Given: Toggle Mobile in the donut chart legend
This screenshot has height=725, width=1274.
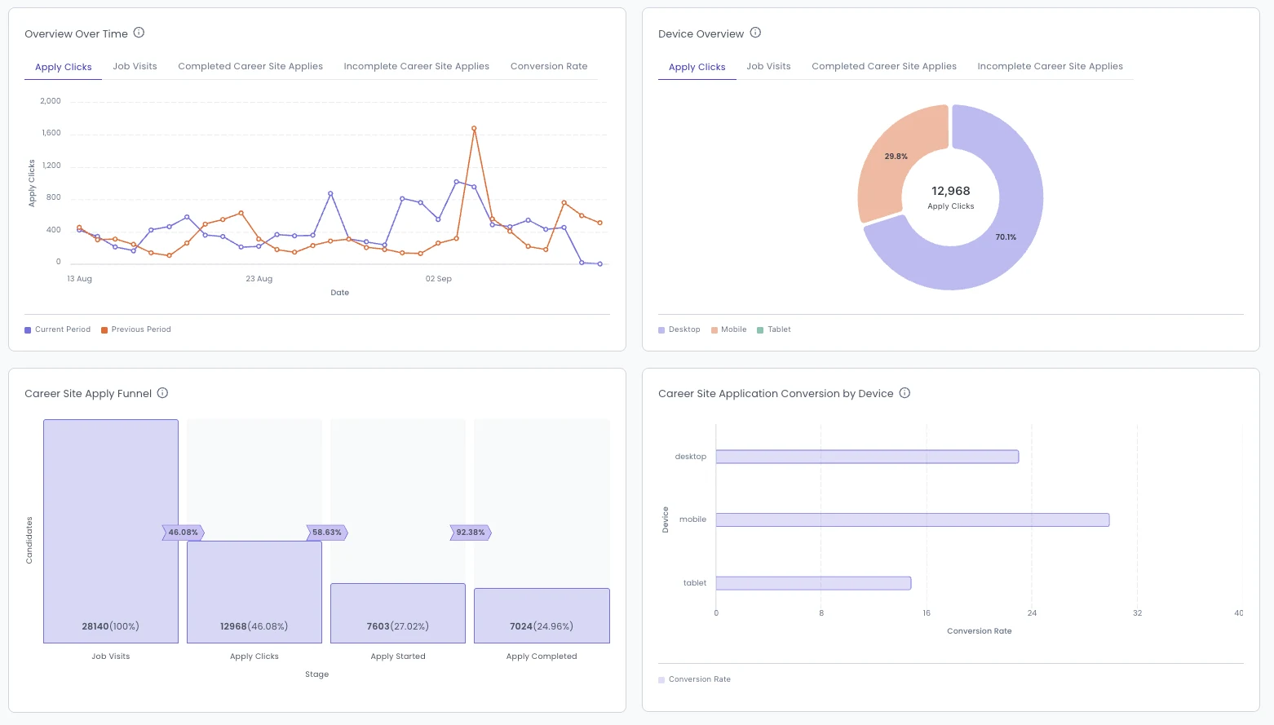Looking at the screenshot, I should tap(729, 329).
